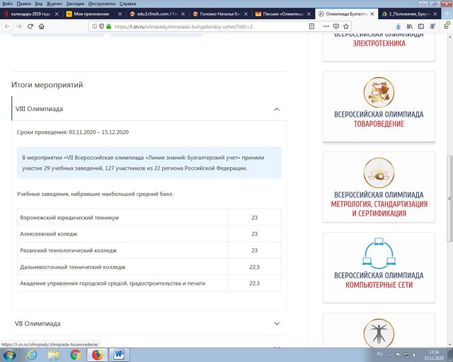Show site information icon in address bar
This screenshot has width=453, height=362.
[94, 27]
